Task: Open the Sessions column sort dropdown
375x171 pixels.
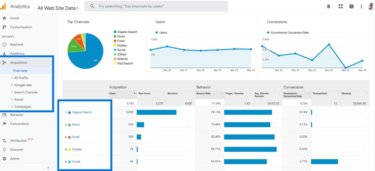Action: coord(193,94)
